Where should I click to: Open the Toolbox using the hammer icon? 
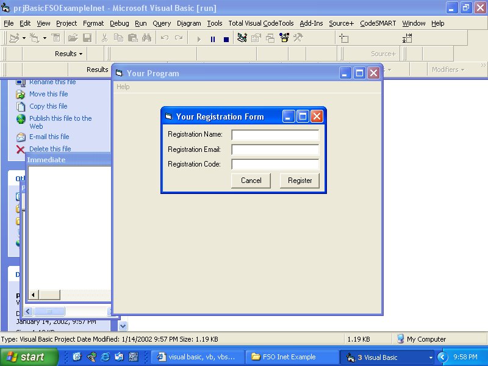coord(298,38)
